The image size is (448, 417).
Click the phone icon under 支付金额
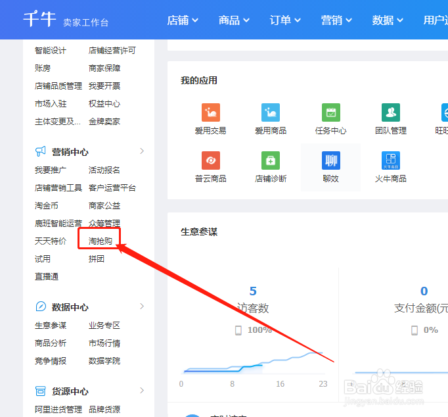click(x=414, y=330)
